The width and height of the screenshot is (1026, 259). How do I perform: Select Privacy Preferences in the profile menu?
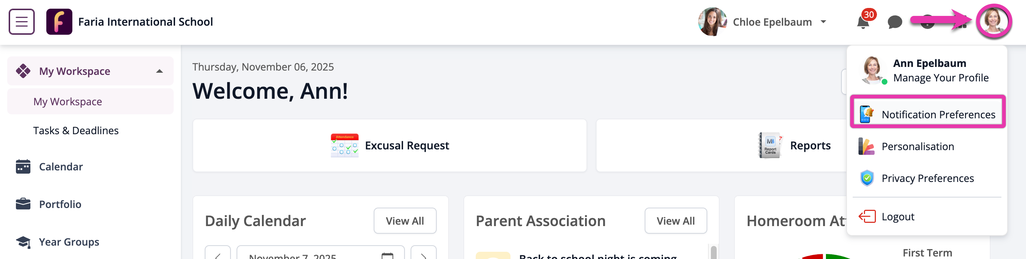pyautogui.click(x=928, y=178)
